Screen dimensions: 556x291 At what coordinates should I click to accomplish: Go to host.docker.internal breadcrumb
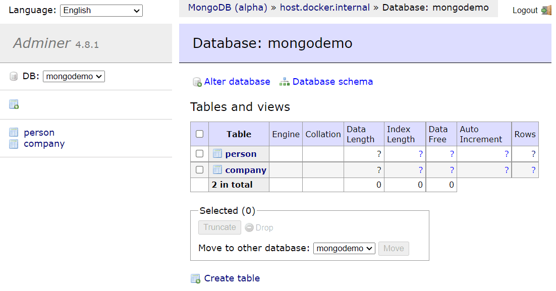tap(325, 8)
